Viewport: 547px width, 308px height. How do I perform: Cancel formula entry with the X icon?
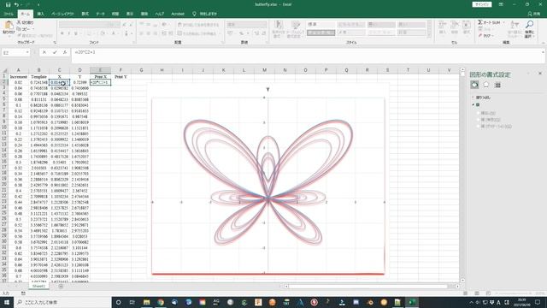(x=44, y=52)
